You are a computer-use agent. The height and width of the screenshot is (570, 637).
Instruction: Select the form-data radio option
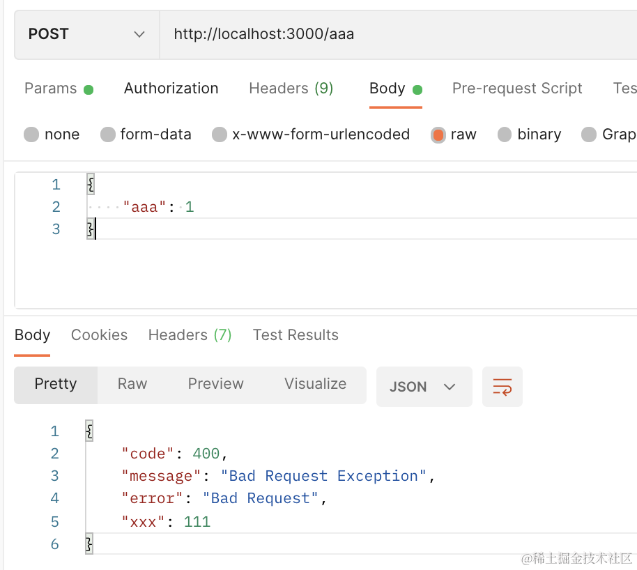(x=108, y=134)
